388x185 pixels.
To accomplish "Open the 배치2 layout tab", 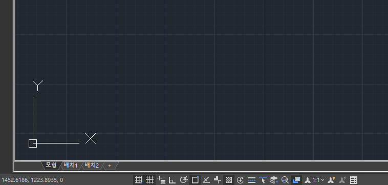I will click(92, 166).
